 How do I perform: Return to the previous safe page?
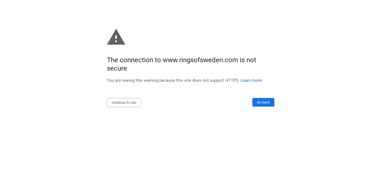[x=263, y=102]
